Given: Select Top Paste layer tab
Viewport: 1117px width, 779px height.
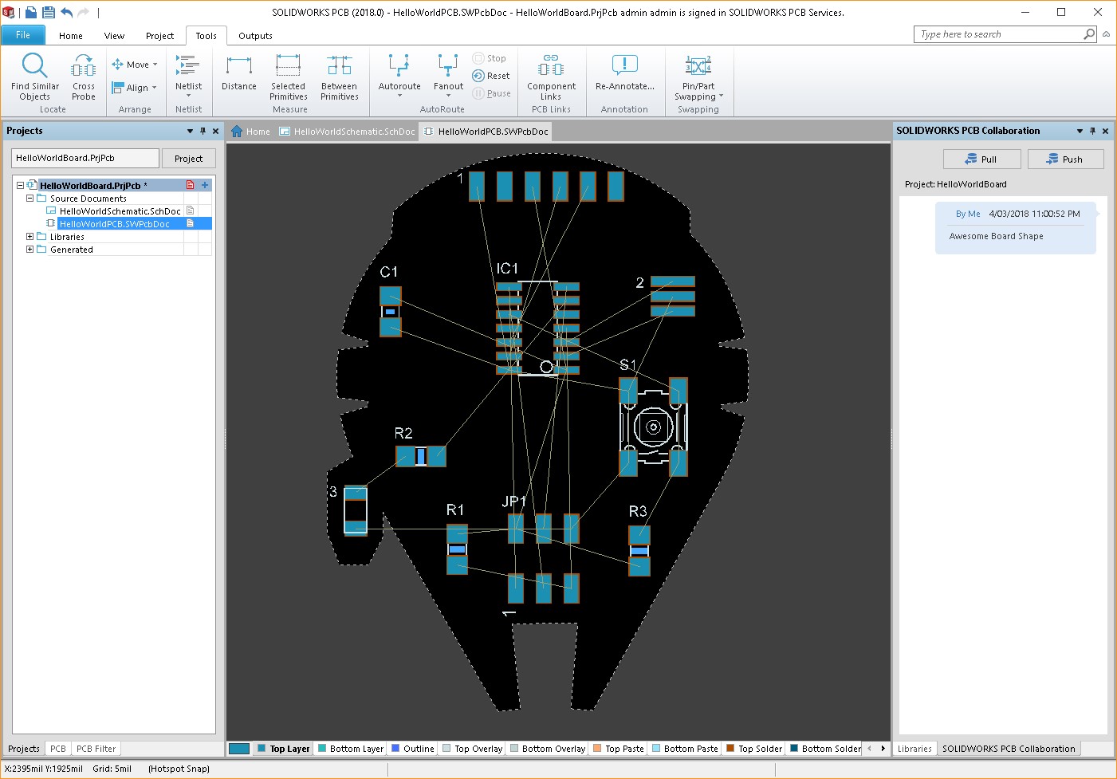Looking at the screenshot, I should pos(618,749).
